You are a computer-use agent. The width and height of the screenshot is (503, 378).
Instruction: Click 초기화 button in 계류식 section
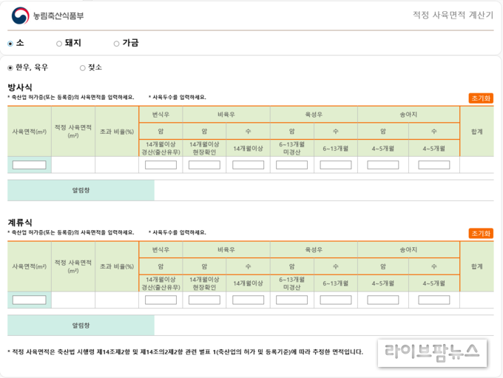tap(481, 233)
